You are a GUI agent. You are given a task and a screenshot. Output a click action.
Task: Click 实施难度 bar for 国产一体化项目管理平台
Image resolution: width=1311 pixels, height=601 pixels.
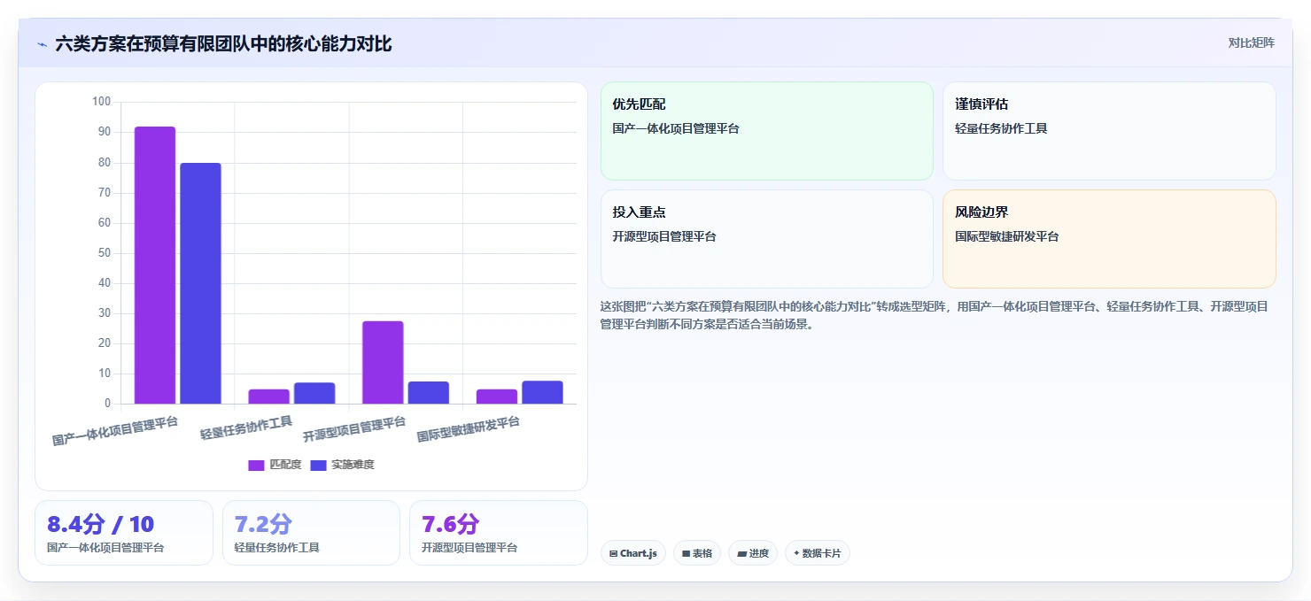coord(200,283)
